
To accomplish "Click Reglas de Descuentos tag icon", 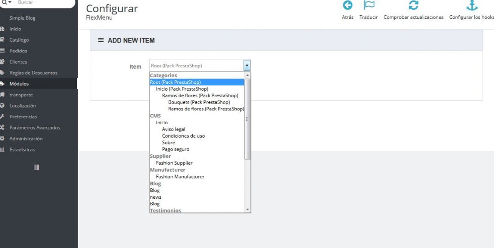I will (x=2, y=73).
